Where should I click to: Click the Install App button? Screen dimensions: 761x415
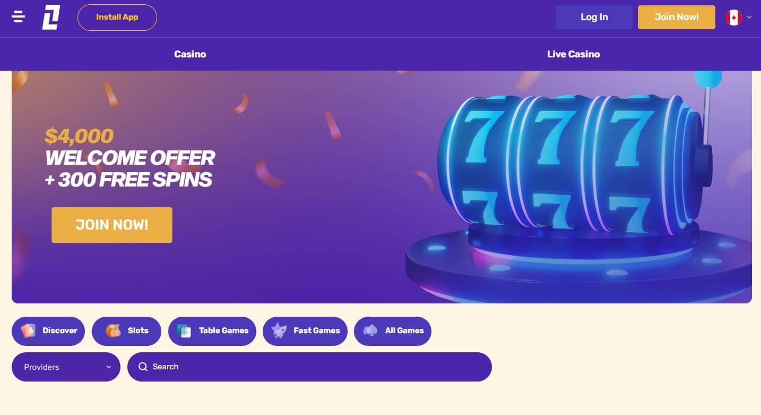[117, 17]
